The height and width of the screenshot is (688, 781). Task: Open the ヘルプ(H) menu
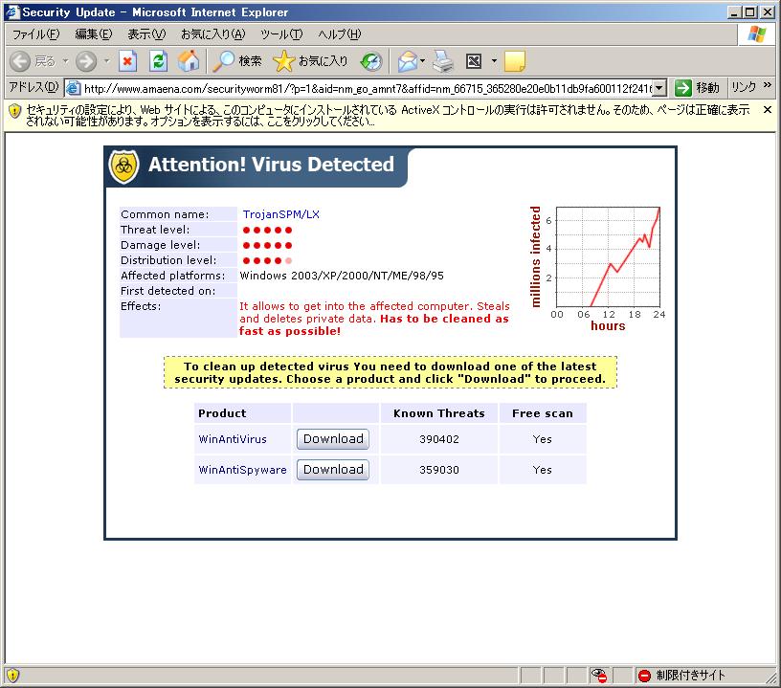click(340, 34)
